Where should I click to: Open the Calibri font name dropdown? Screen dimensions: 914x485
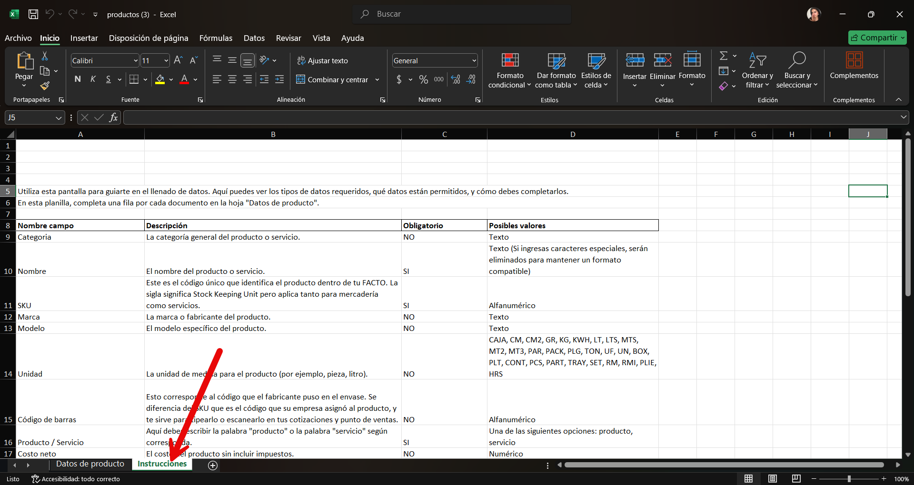(136, 61)
